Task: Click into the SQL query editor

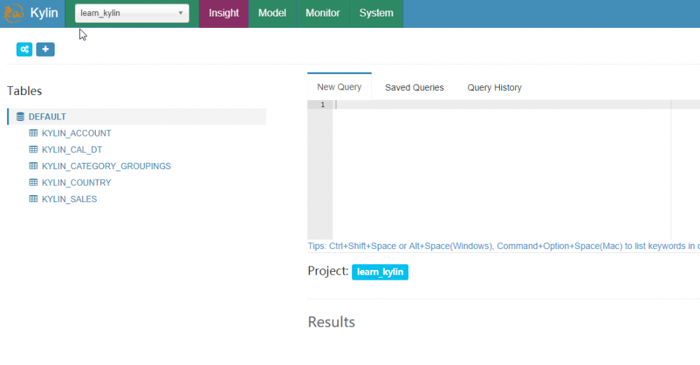Action: [x=516, y=169]
